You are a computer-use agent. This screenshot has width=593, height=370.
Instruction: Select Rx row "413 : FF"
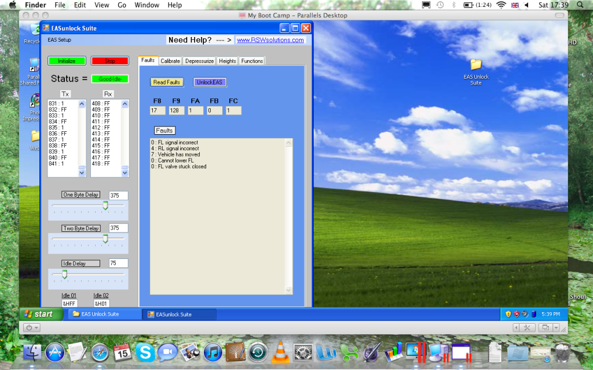[x=101, y=134]
